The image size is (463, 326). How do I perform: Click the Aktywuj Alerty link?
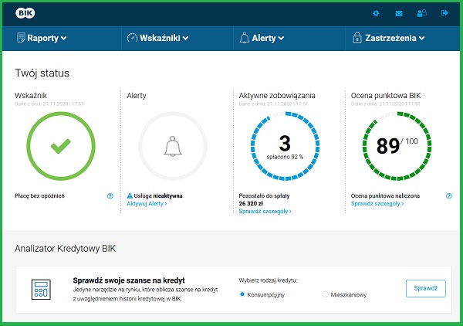point(146,204)
